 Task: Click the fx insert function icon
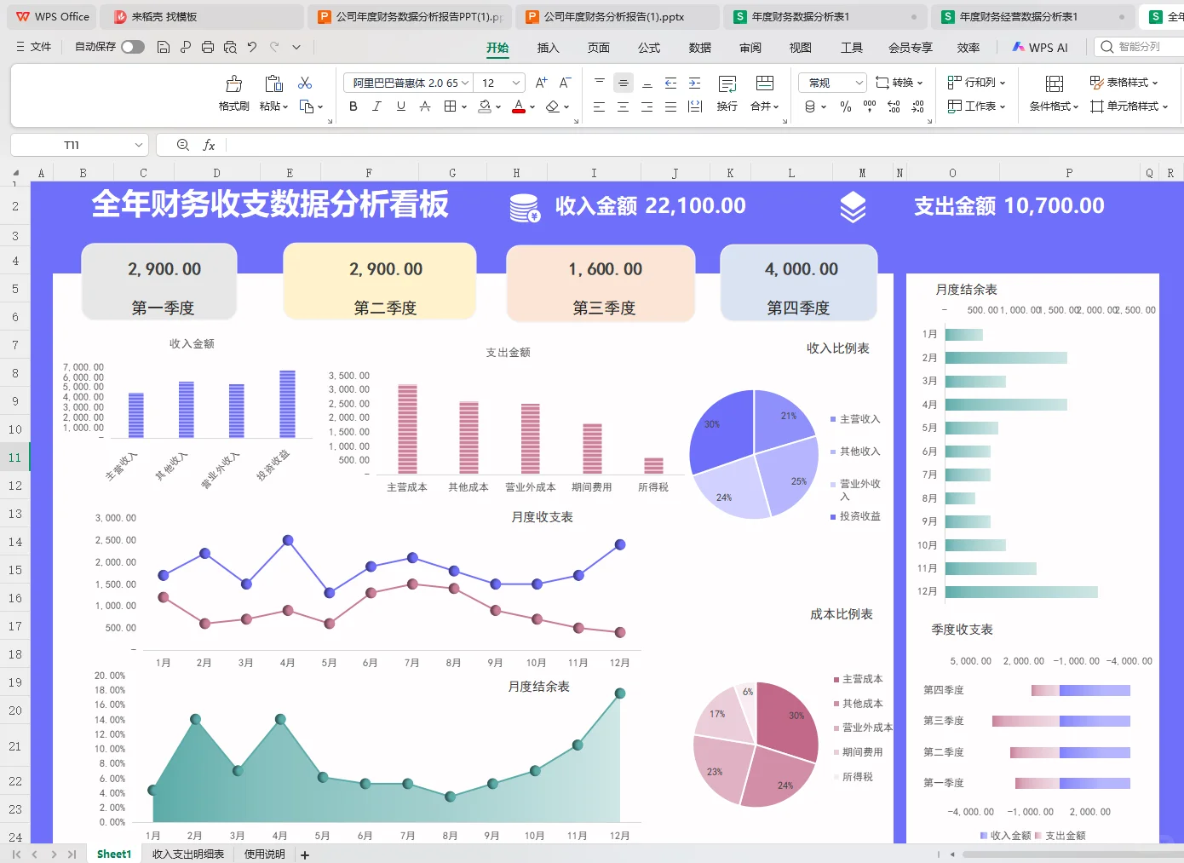(x=209, y=145)
